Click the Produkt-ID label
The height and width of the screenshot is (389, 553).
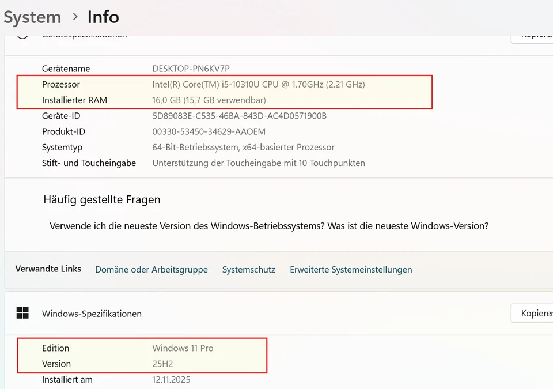pyautogui.click(x=63, y=131)
